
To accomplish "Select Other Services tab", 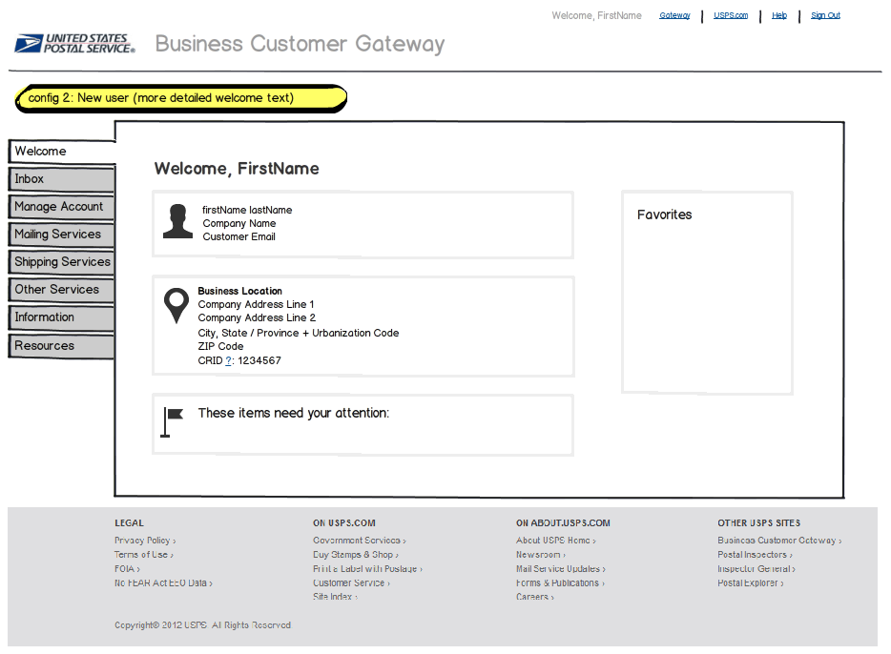I will click(x=61, y=290).
